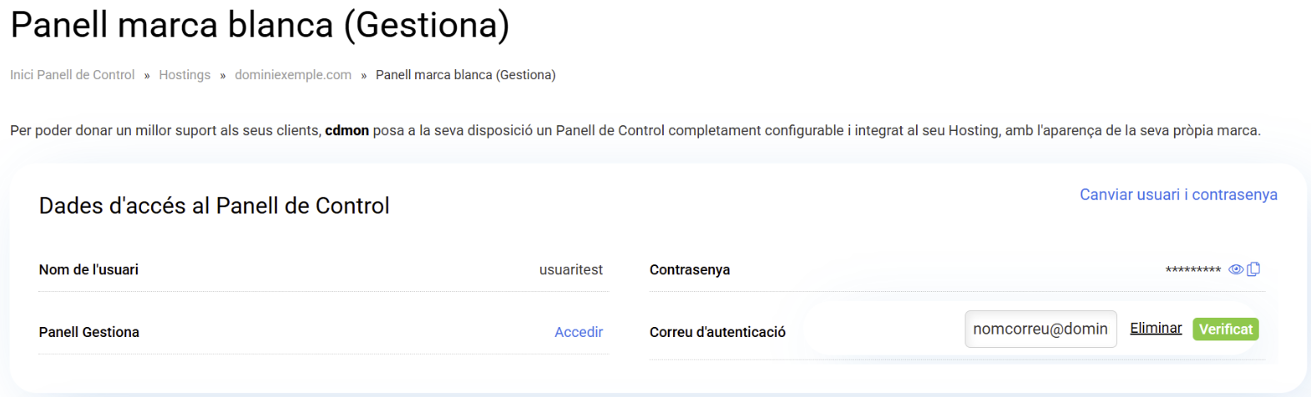Show the hidden password with the eye icon
The width and height of the screenshot is (1311, 397).
[x=1236, y=269]
